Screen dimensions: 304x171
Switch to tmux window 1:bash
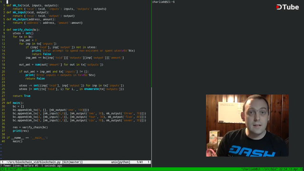[x=24, y=169]
